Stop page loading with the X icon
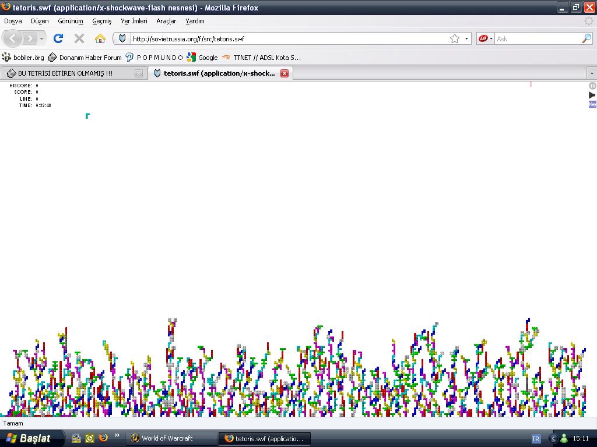Viewport: 597px width, 447px height. 79,38
